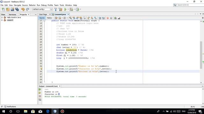Click Find Next Occurrence icon
The height and width of the screenshot is (114, 204).
coord(77,18)
